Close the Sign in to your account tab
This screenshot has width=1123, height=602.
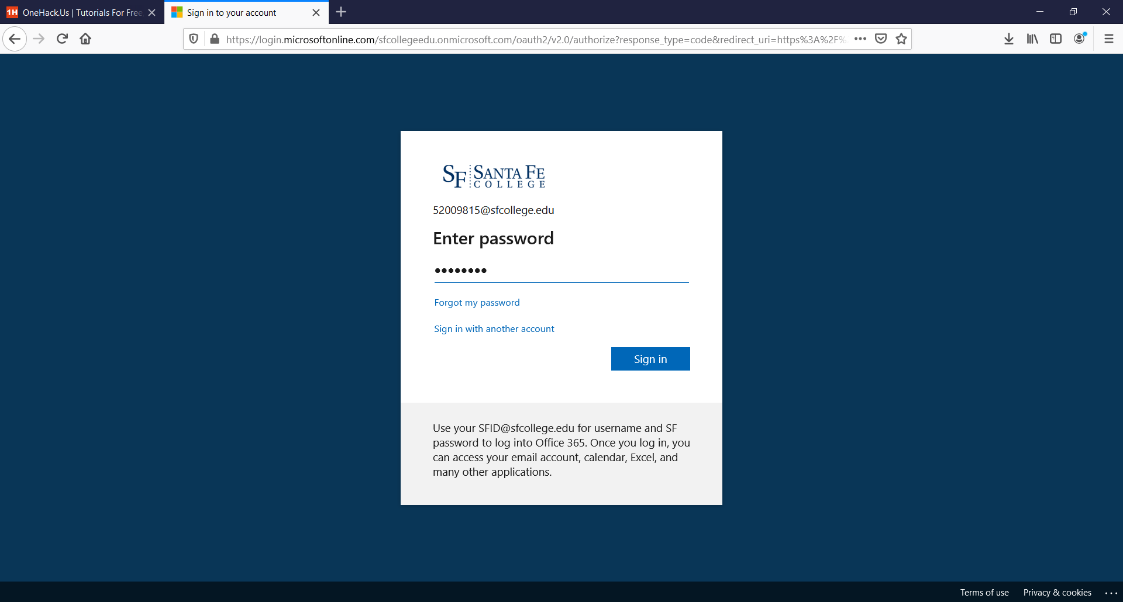click(x=316, y=12)
